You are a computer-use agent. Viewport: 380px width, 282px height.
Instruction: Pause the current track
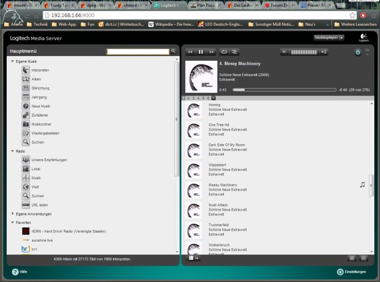[200, 52]
